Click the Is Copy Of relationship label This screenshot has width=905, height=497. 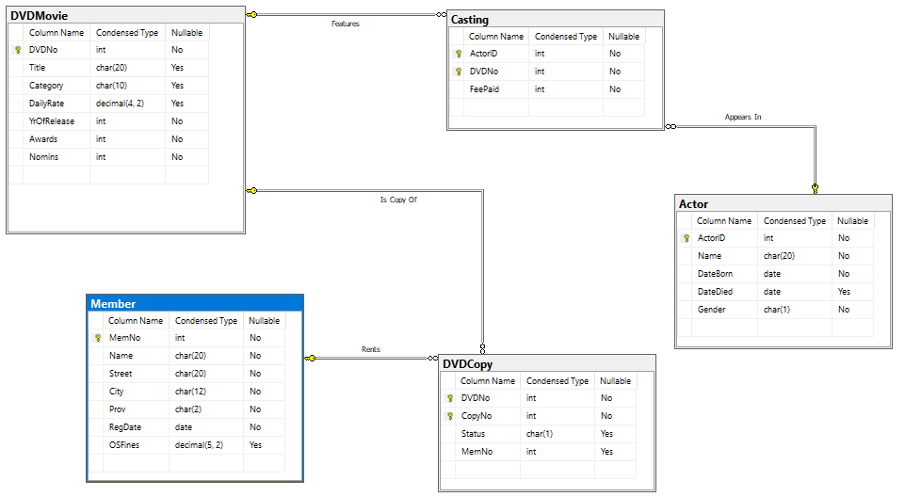(398, 200)
